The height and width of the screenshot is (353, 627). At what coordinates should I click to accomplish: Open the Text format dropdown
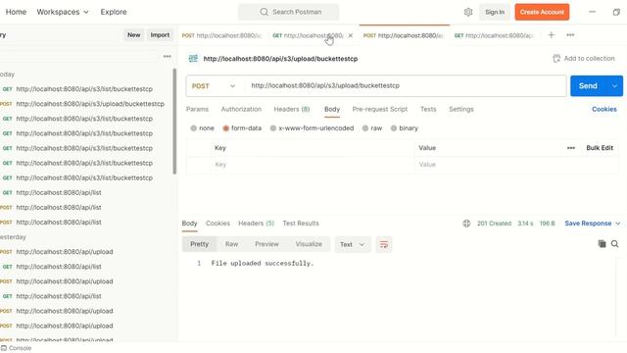pyautogui.click(x=353, y=244)
